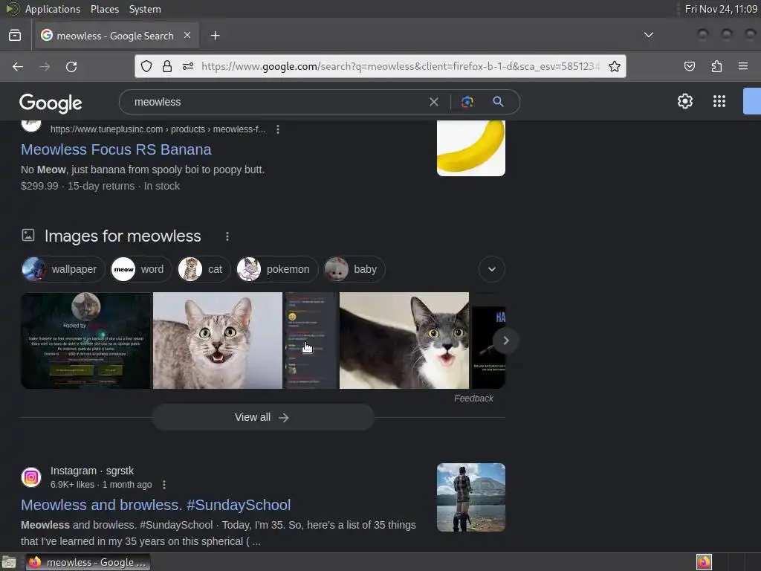
Task: Open the tabby cat image
Action: click(218, 341)
